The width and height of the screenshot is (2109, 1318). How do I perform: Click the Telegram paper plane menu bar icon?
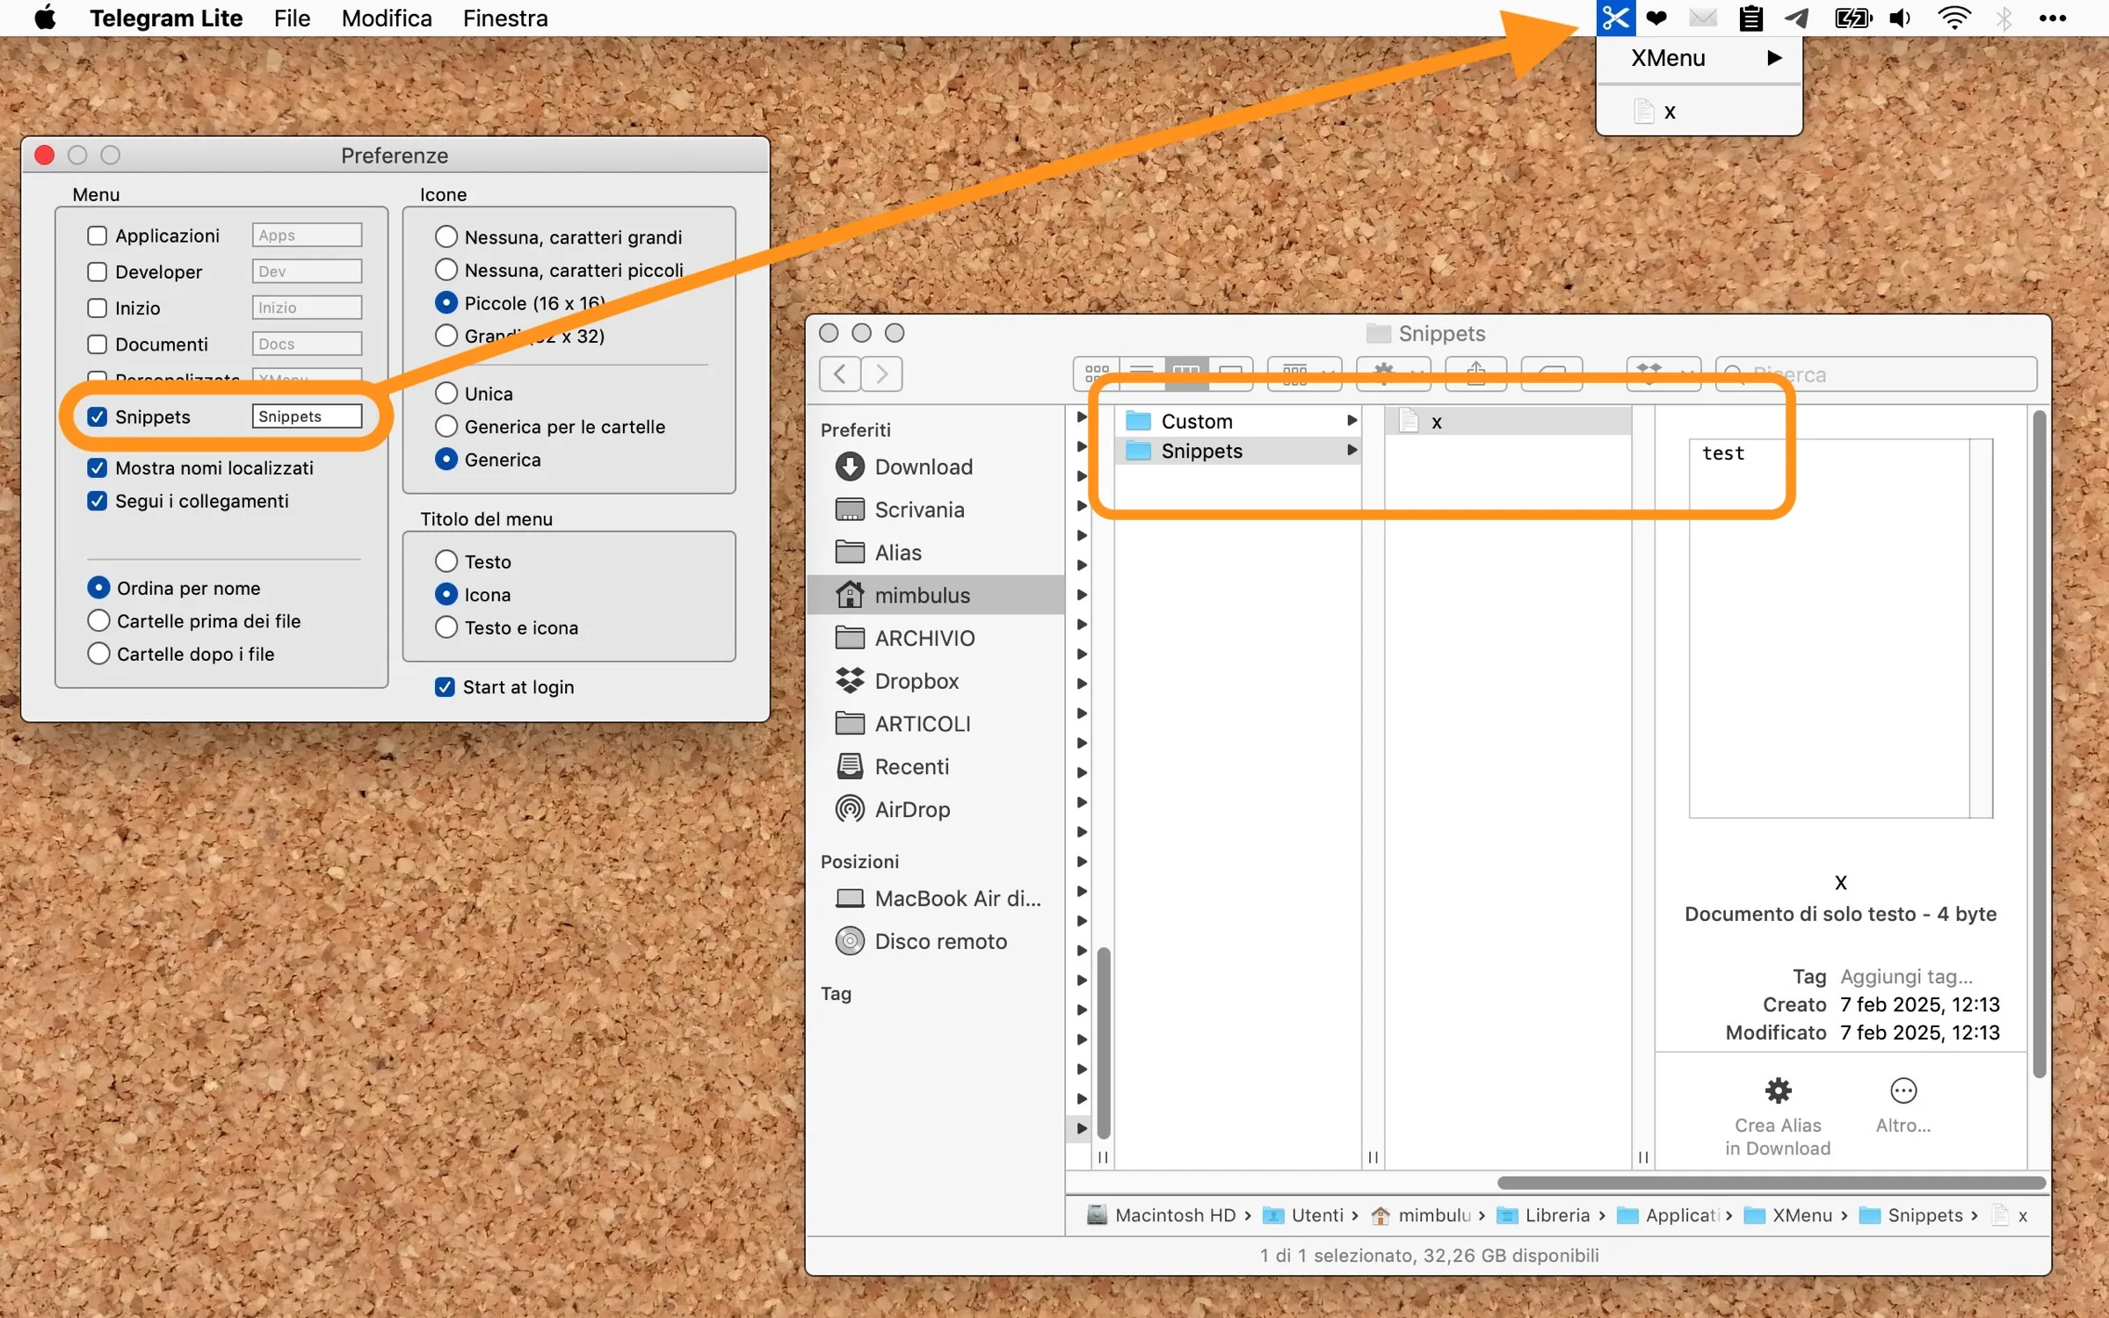1796,18
